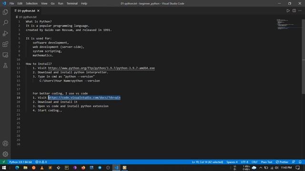Click the Prettier status bar item
Image resolution: width=305 pixels, height=171 pixels.
pos(282,162)
